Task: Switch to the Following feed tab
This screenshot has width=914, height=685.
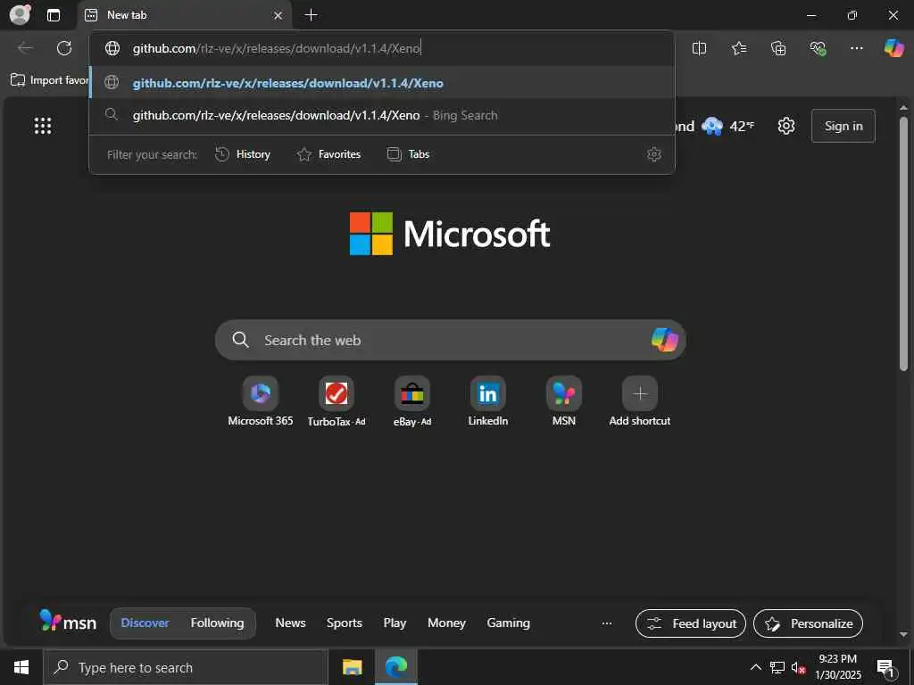Action: [x=217, y=623]
